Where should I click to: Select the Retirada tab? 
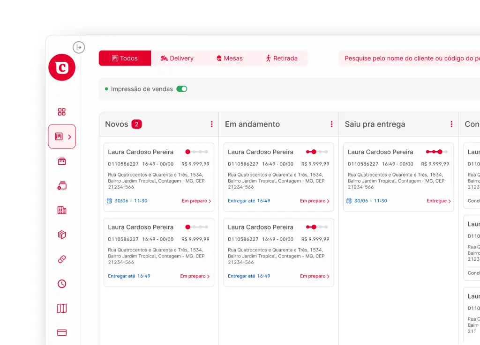(x=281, y=59)
